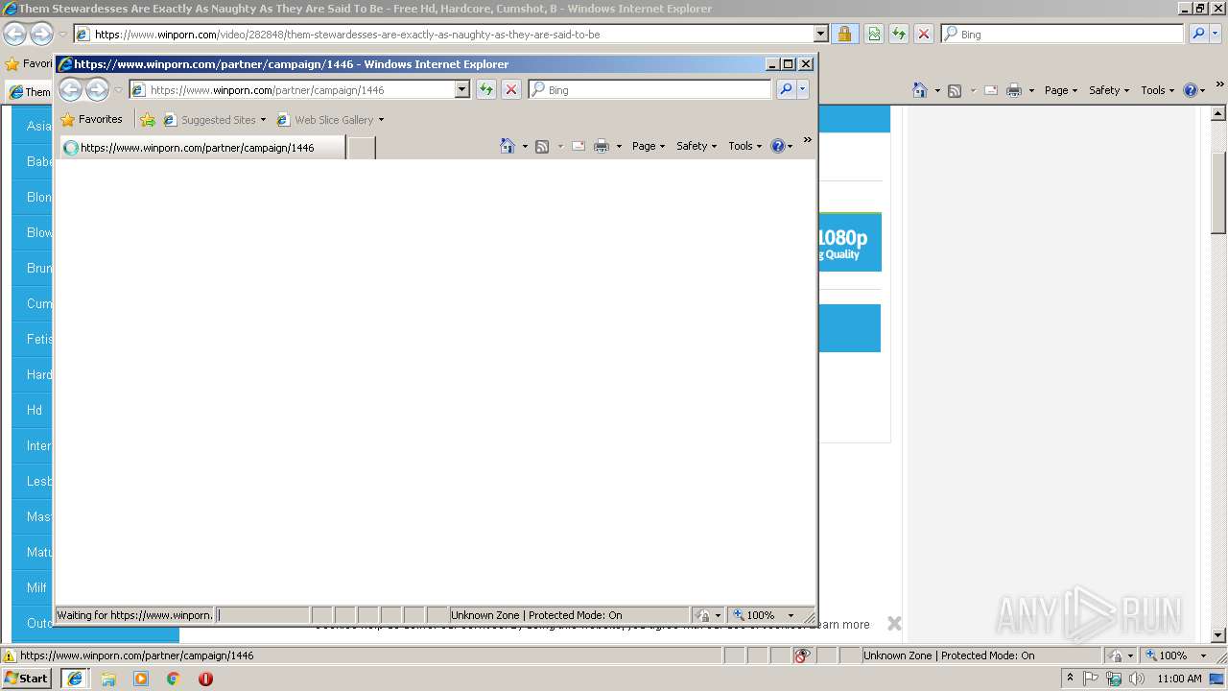Click Bing search box in main window
Viewport: 1228px width, 691px height.
point(1071,34)
